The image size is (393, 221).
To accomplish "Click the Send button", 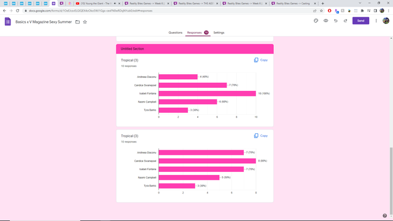I will 360,21.
